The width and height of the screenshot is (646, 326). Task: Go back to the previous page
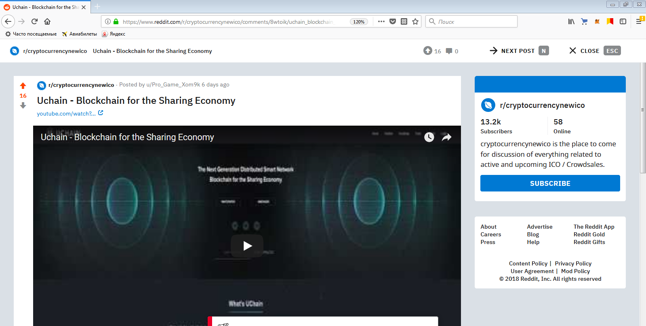[8, 21]
